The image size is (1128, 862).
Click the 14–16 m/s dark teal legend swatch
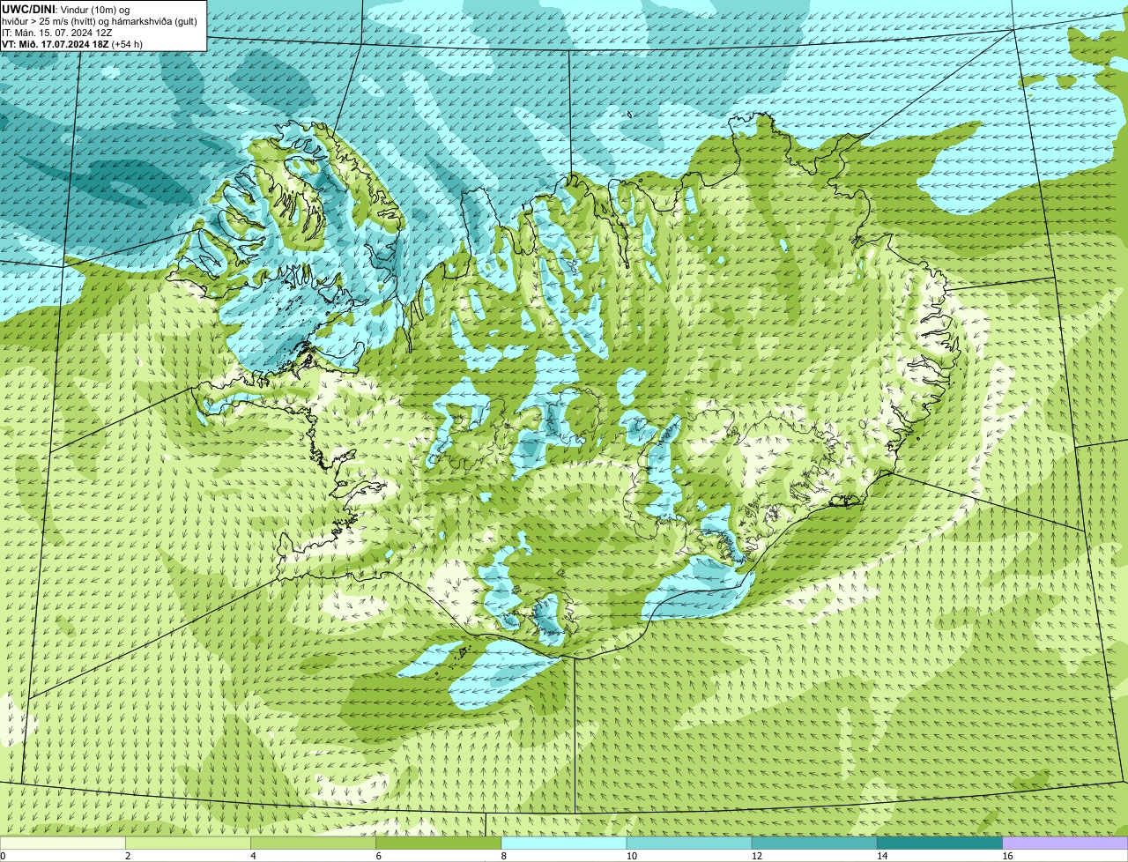pyautogui.click(x=939, y=843)
